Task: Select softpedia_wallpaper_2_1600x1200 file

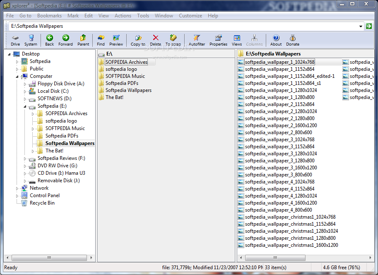Action: point(281,125)
